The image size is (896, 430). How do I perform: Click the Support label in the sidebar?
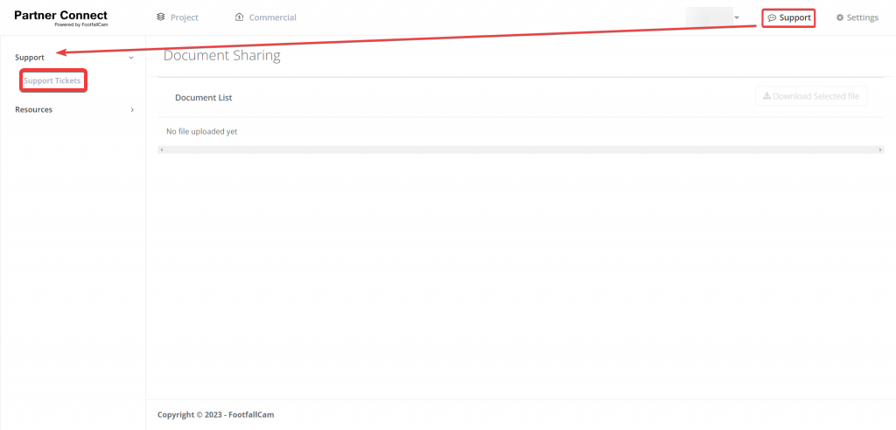(x=30, y=58)
